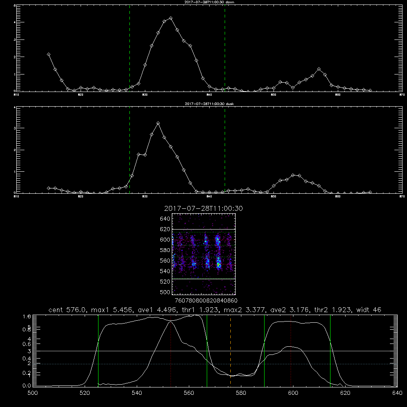407x407 pixels.
Task: Click the upper solid white line in spectrogram
Action: click(x=203, y=230)
